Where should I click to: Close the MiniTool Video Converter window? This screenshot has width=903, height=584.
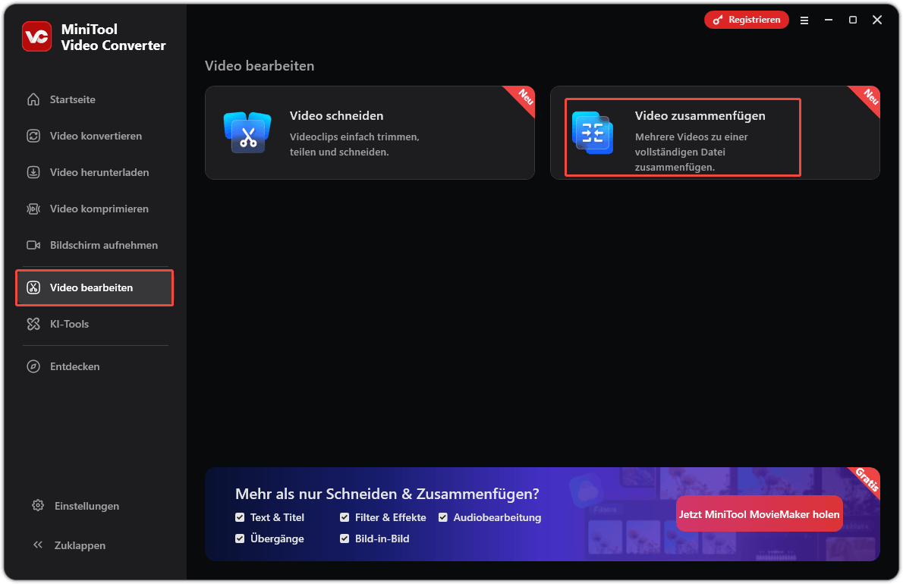(x=877, y=20)
